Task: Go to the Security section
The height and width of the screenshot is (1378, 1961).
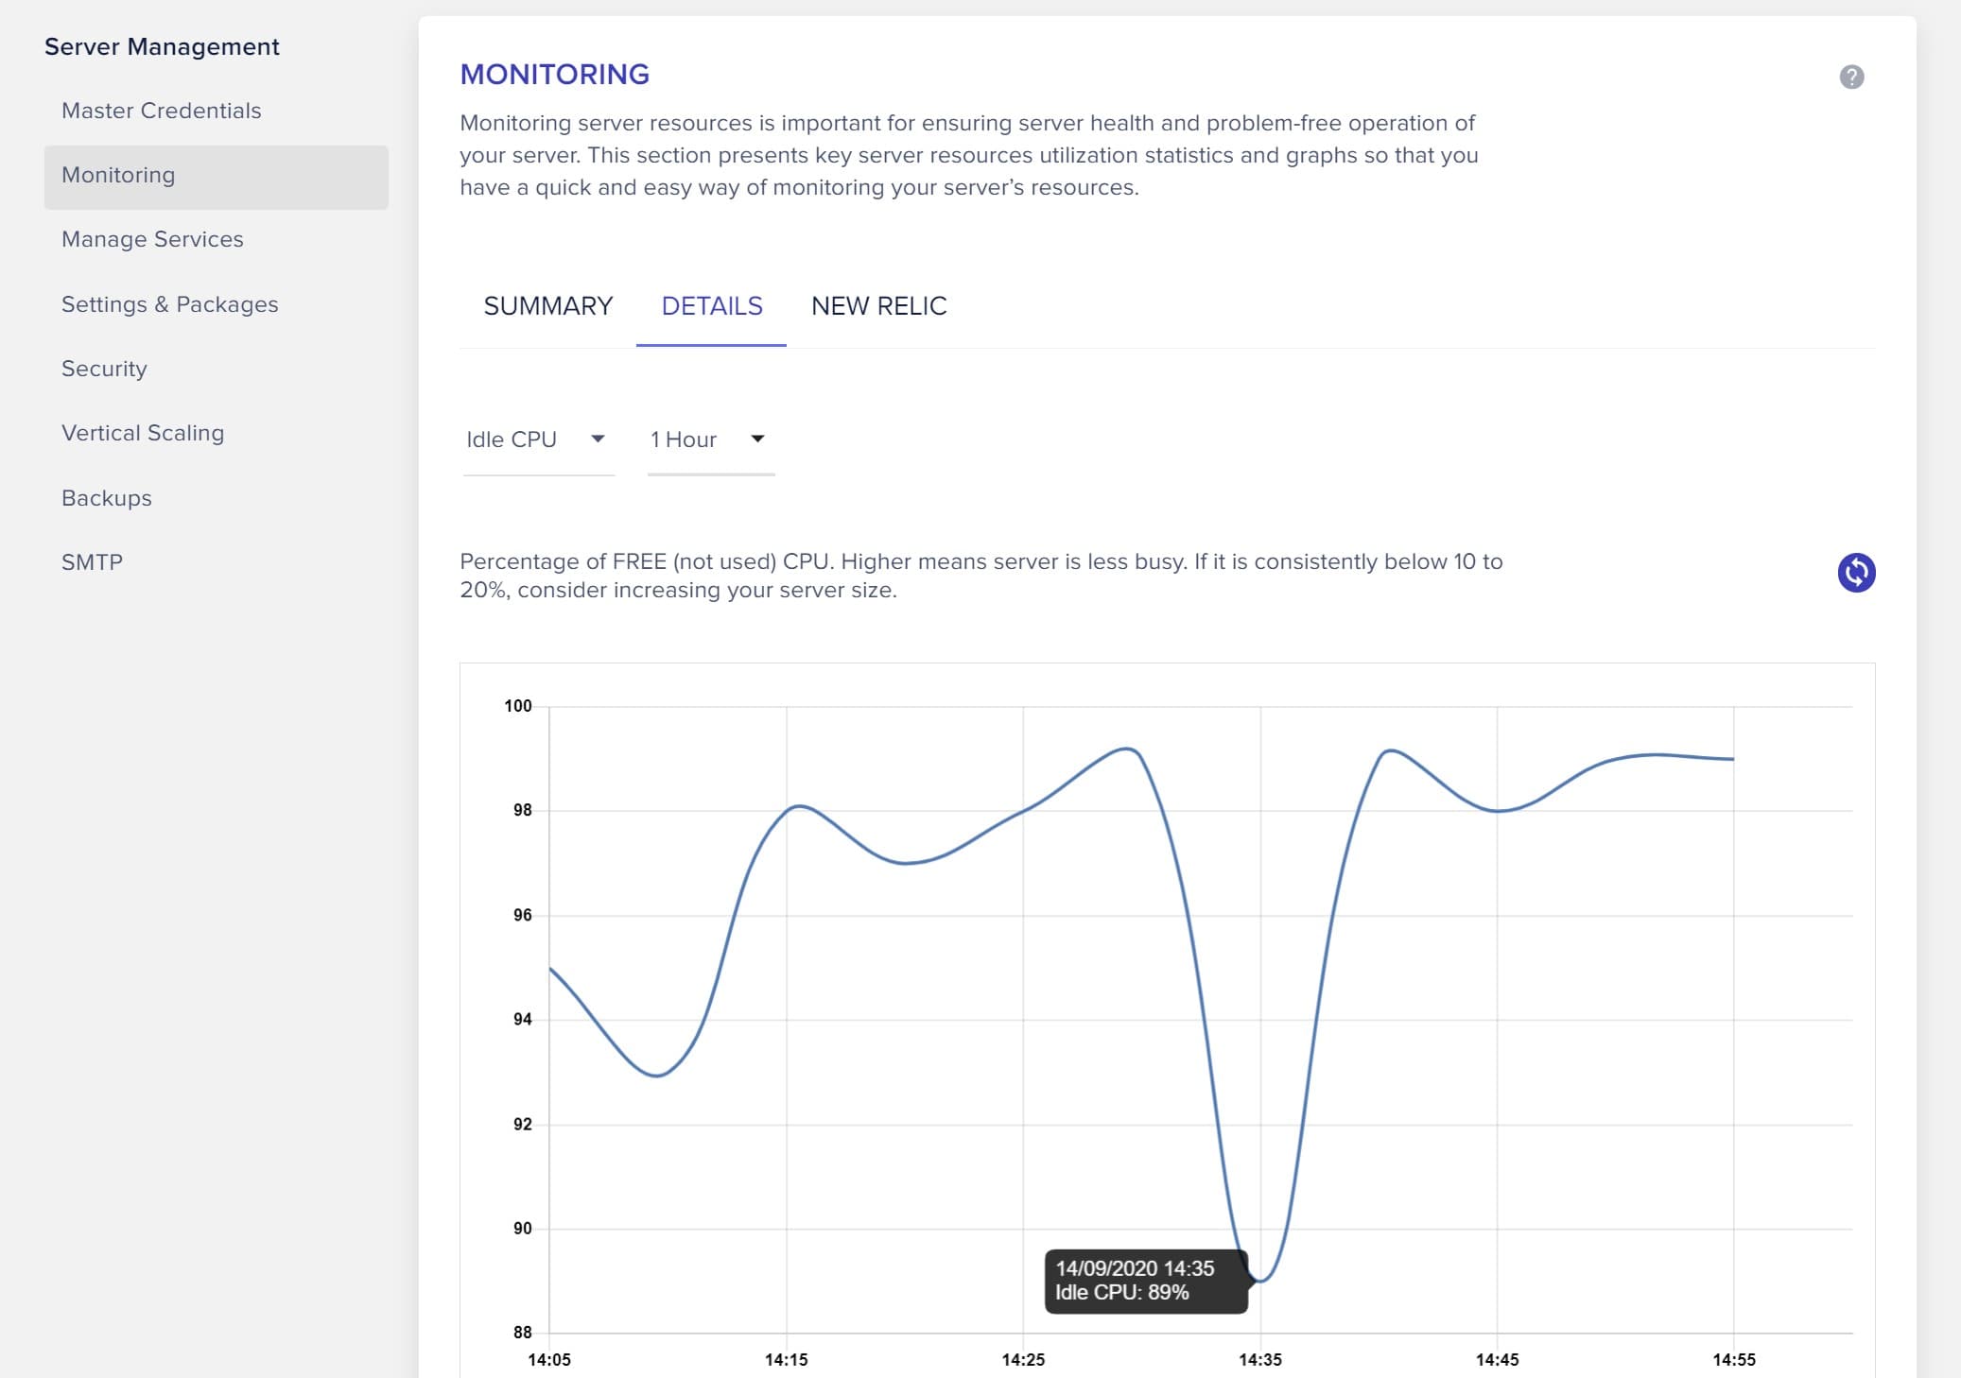Action: pos(104,369)
